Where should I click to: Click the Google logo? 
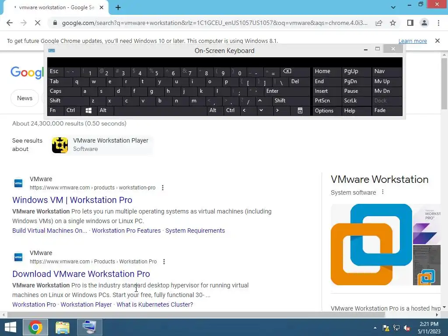pos(27,73)
